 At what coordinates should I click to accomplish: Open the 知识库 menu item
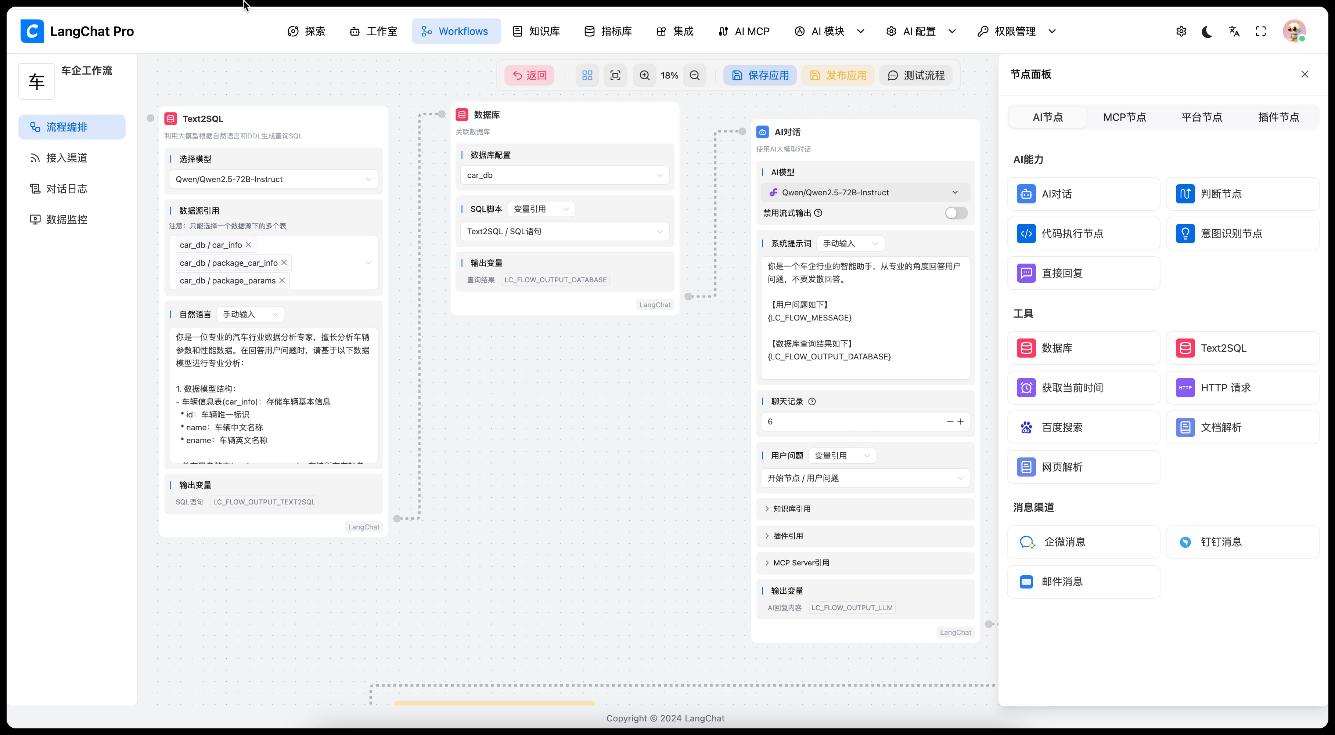pyautogui.click(x=536, y=32)
